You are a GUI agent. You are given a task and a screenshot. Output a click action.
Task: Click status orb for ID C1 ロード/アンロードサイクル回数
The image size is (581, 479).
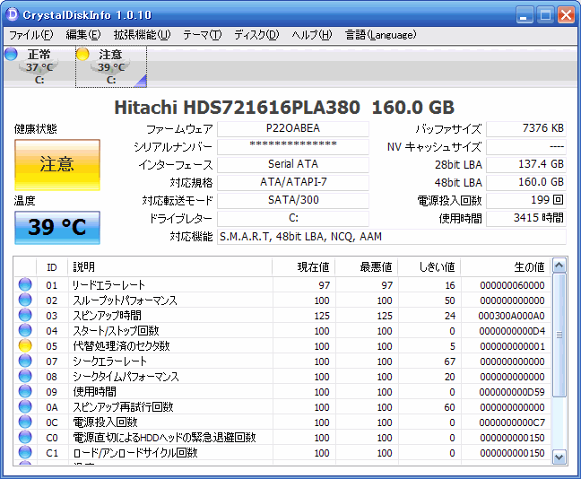tap(25, 452)
